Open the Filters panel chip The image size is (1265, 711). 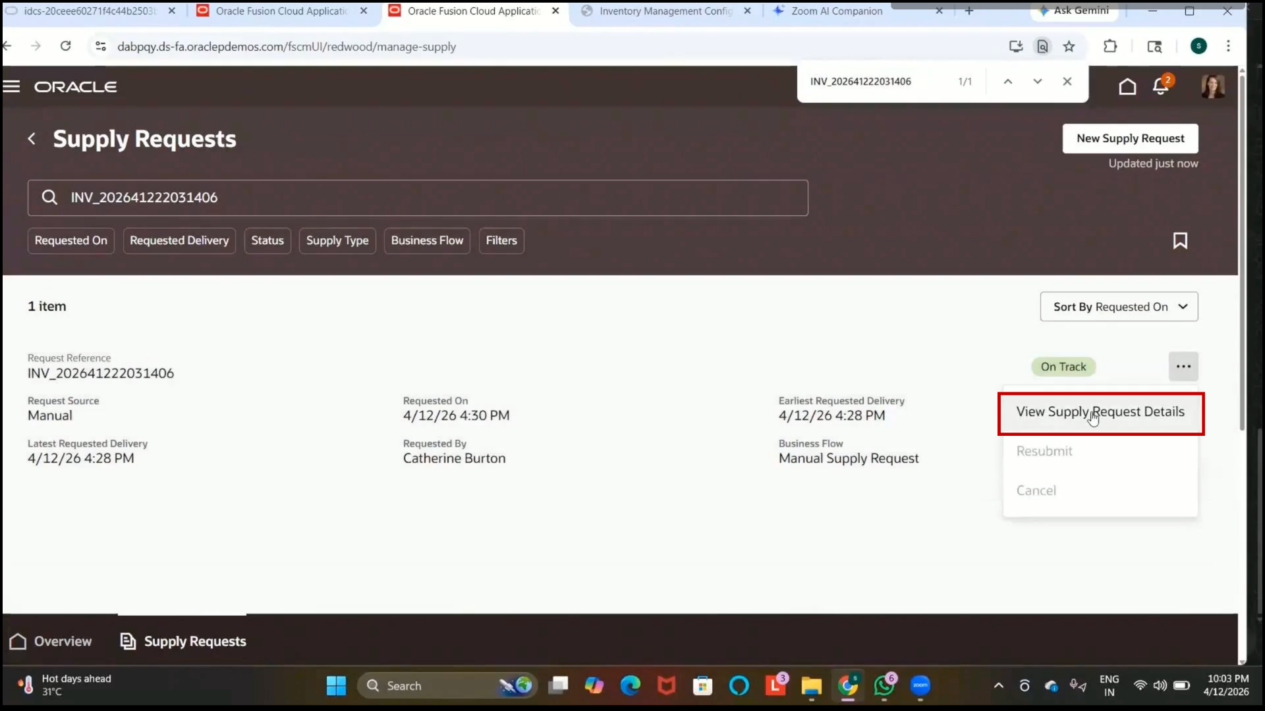(x=501, y=241)
